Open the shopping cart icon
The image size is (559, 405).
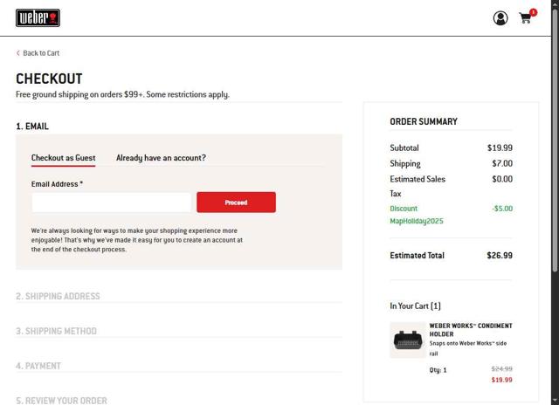click(x=526, y=18)
